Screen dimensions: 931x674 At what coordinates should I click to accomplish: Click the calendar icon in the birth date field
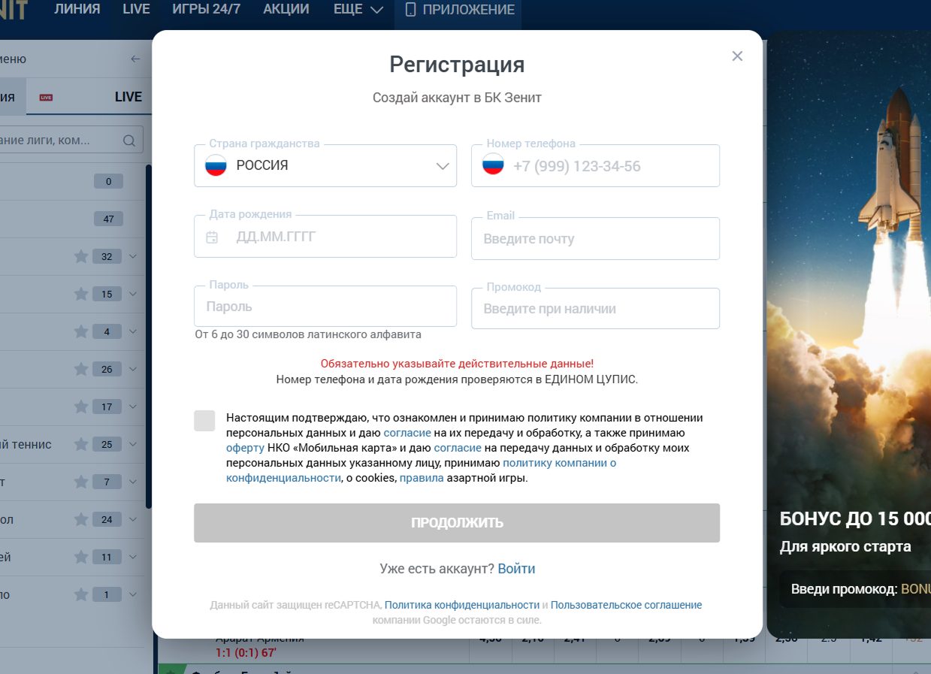(212, 237)
